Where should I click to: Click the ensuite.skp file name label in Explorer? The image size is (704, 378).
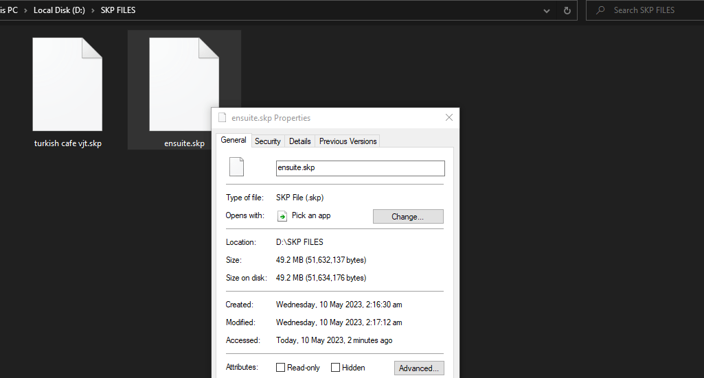click(184, 143)
